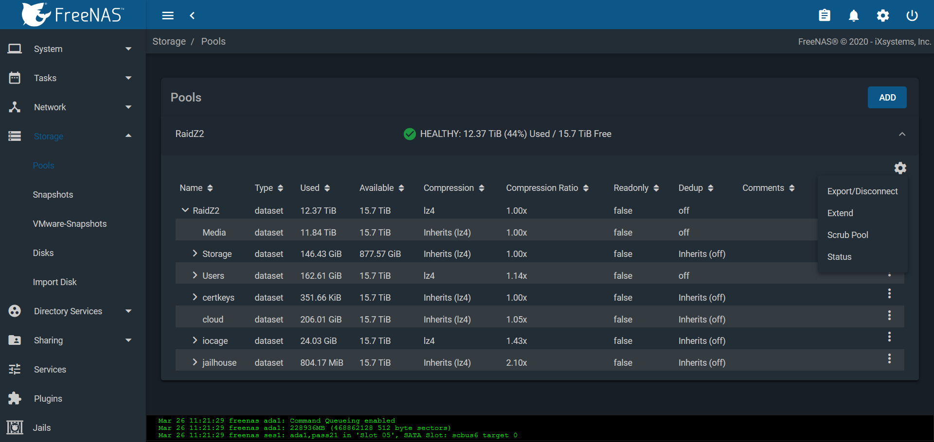Sort by Dedup column header
Viewport: 934px width, 442px height.
tap(696, 188)
